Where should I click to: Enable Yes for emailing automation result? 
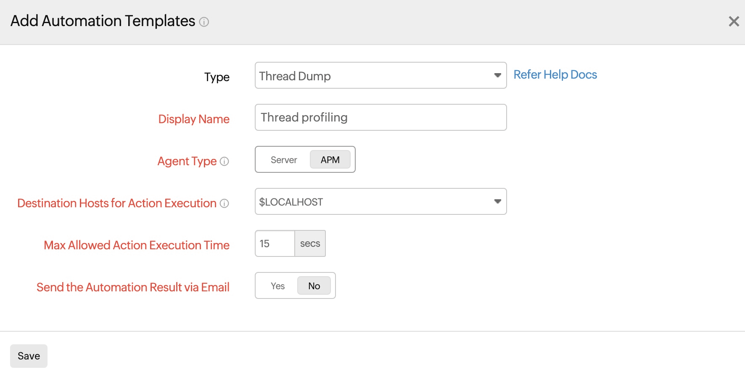pos(277,286)
